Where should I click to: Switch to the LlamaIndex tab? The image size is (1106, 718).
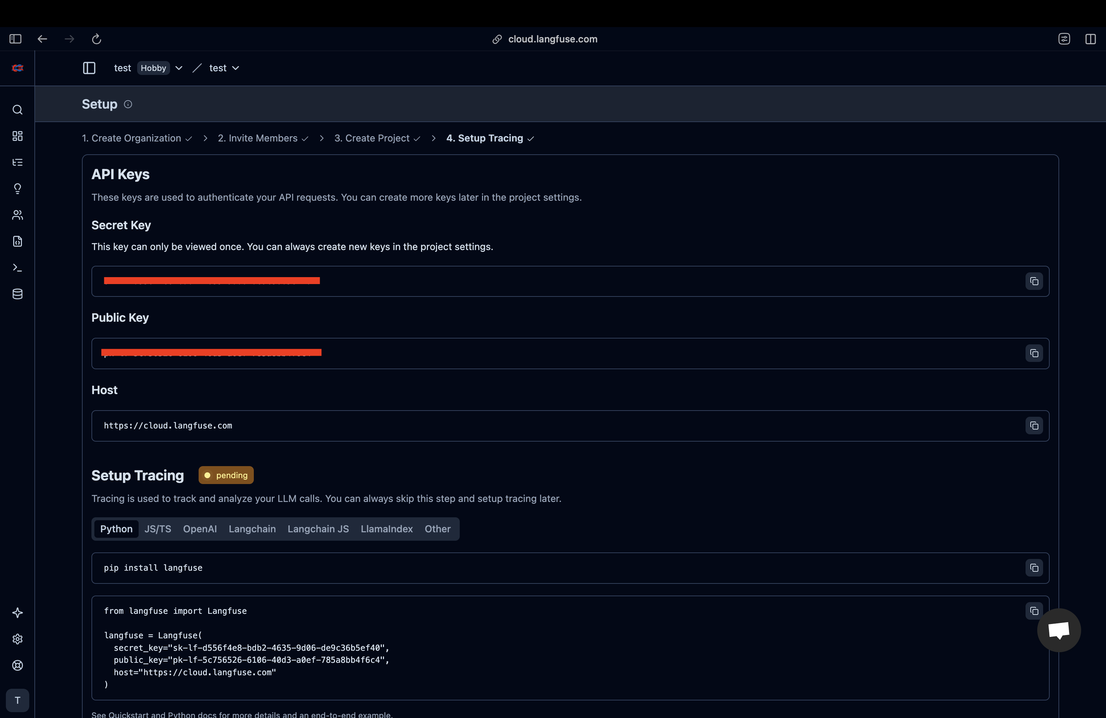click(x=387, y=529)
